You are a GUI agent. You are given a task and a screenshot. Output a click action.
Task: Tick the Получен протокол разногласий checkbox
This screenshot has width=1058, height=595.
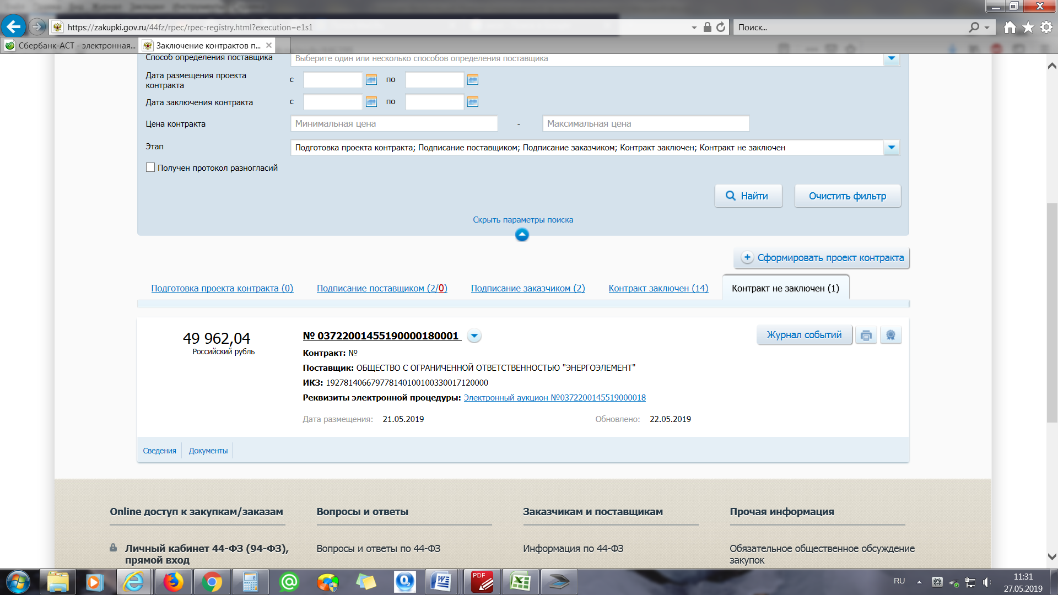[150, 167]
